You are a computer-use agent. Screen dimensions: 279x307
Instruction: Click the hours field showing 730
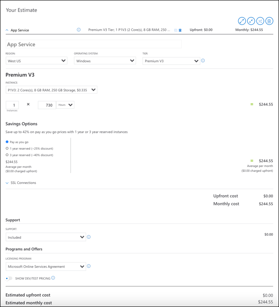pyautogui.click(x=47, y=105)
